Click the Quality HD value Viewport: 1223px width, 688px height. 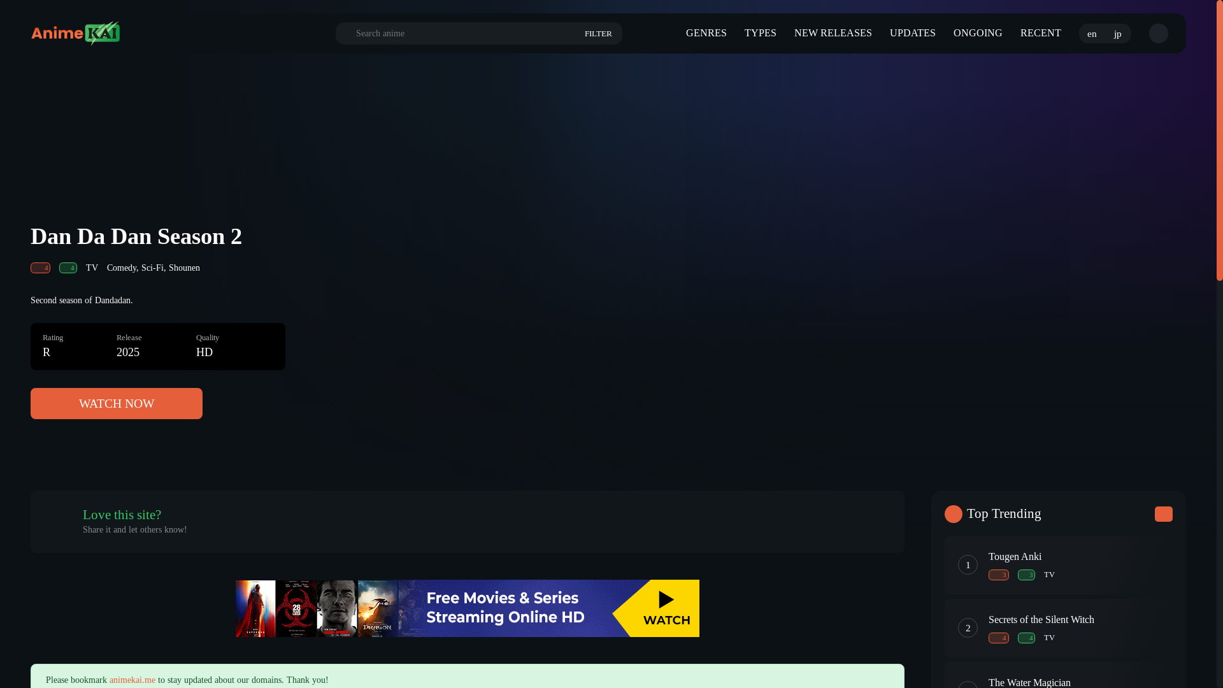204,352
